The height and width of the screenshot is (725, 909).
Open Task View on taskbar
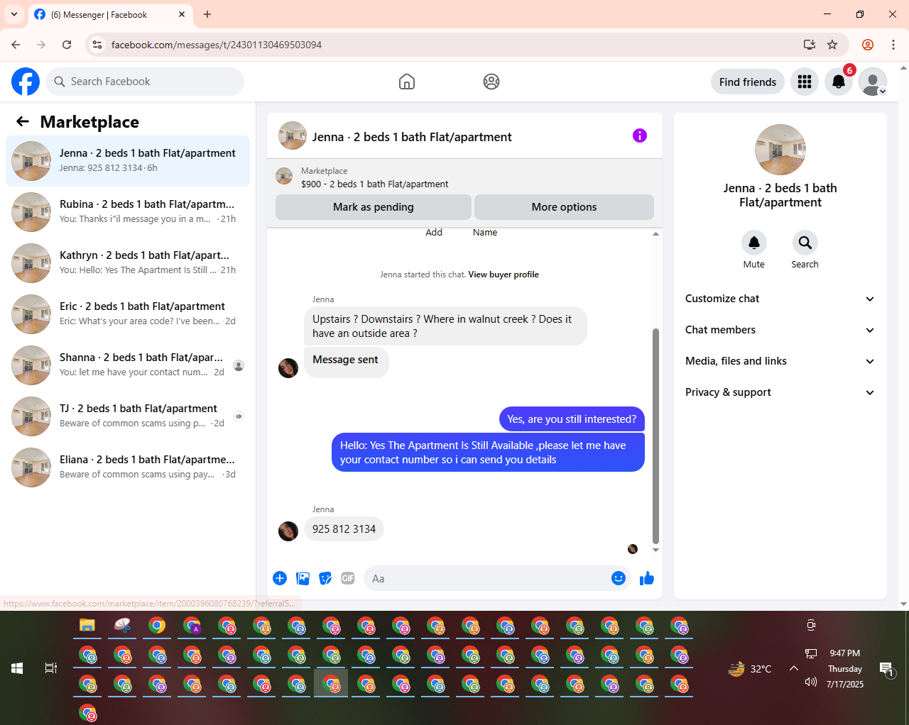click(51, 668)
